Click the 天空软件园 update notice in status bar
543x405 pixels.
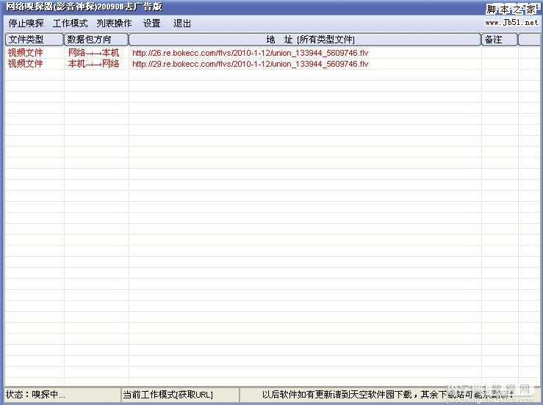(388, 395)
